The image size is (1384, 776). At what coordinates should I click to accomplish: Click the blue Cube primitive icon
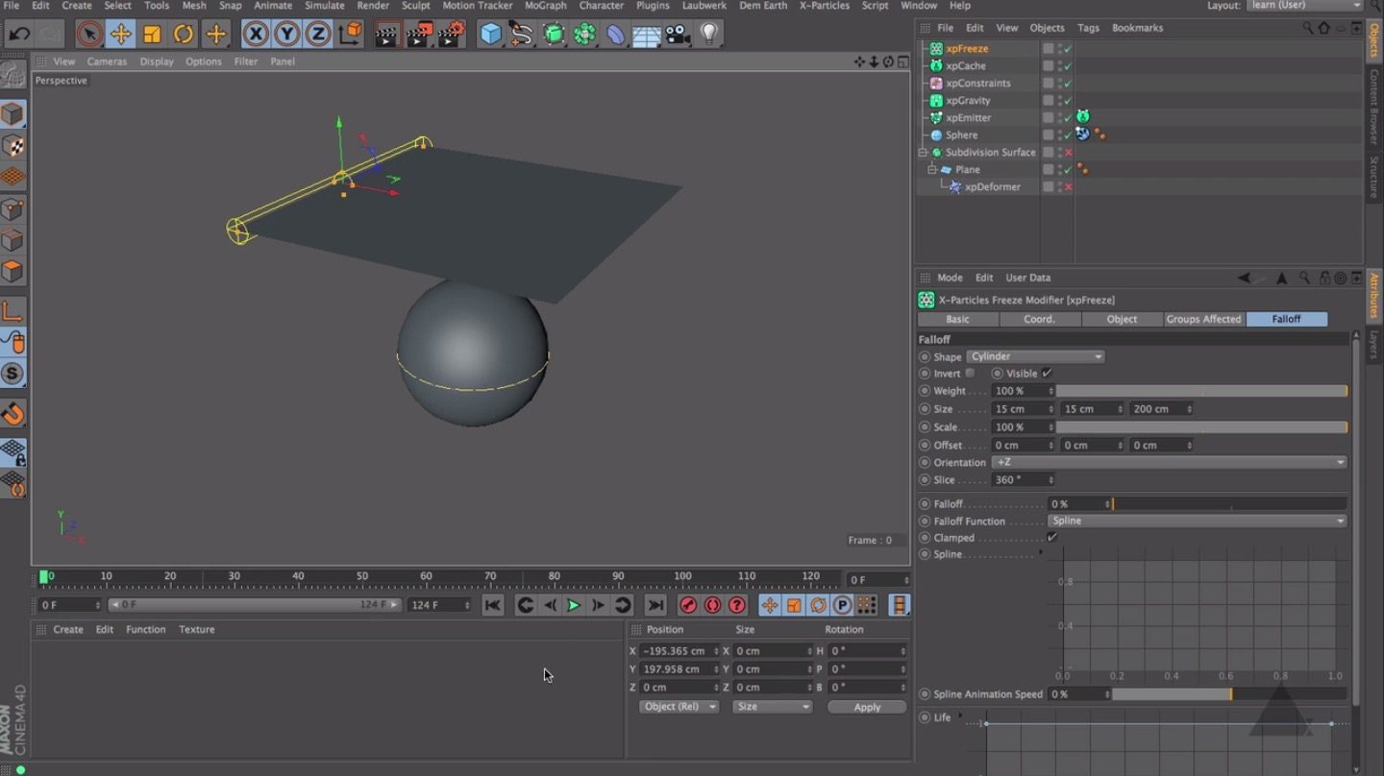(x=491, y=35)
